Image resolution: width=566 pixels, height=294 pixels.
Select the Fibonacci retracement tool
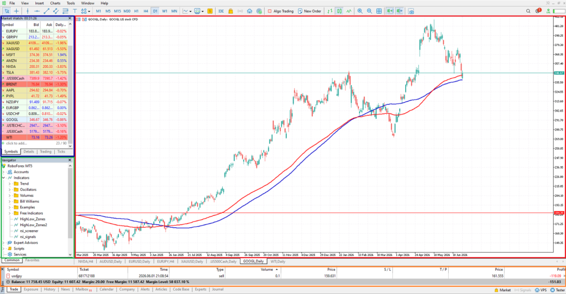(x=65, y=11)
